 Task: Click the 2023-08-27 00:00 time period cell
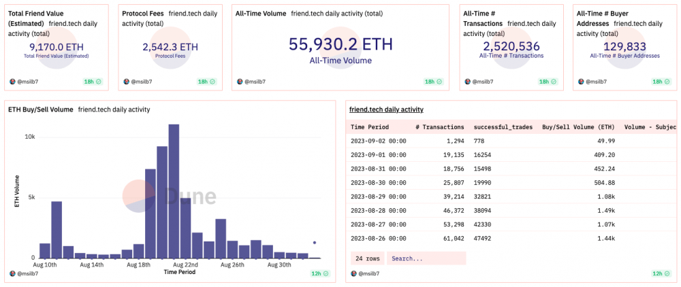pyautogui.click(x=378, y=224)
